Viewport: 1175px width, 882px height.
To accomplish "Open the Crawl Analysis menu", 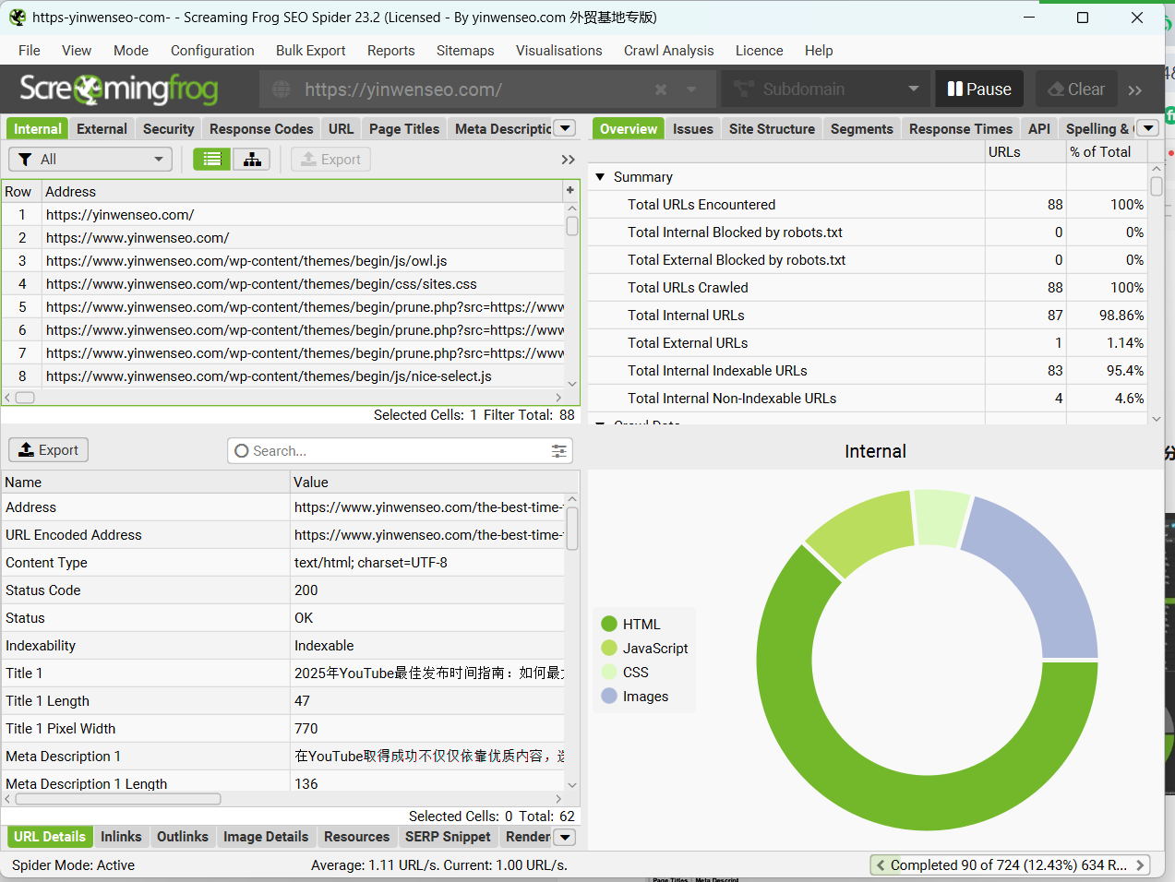I will pos(669,51).
